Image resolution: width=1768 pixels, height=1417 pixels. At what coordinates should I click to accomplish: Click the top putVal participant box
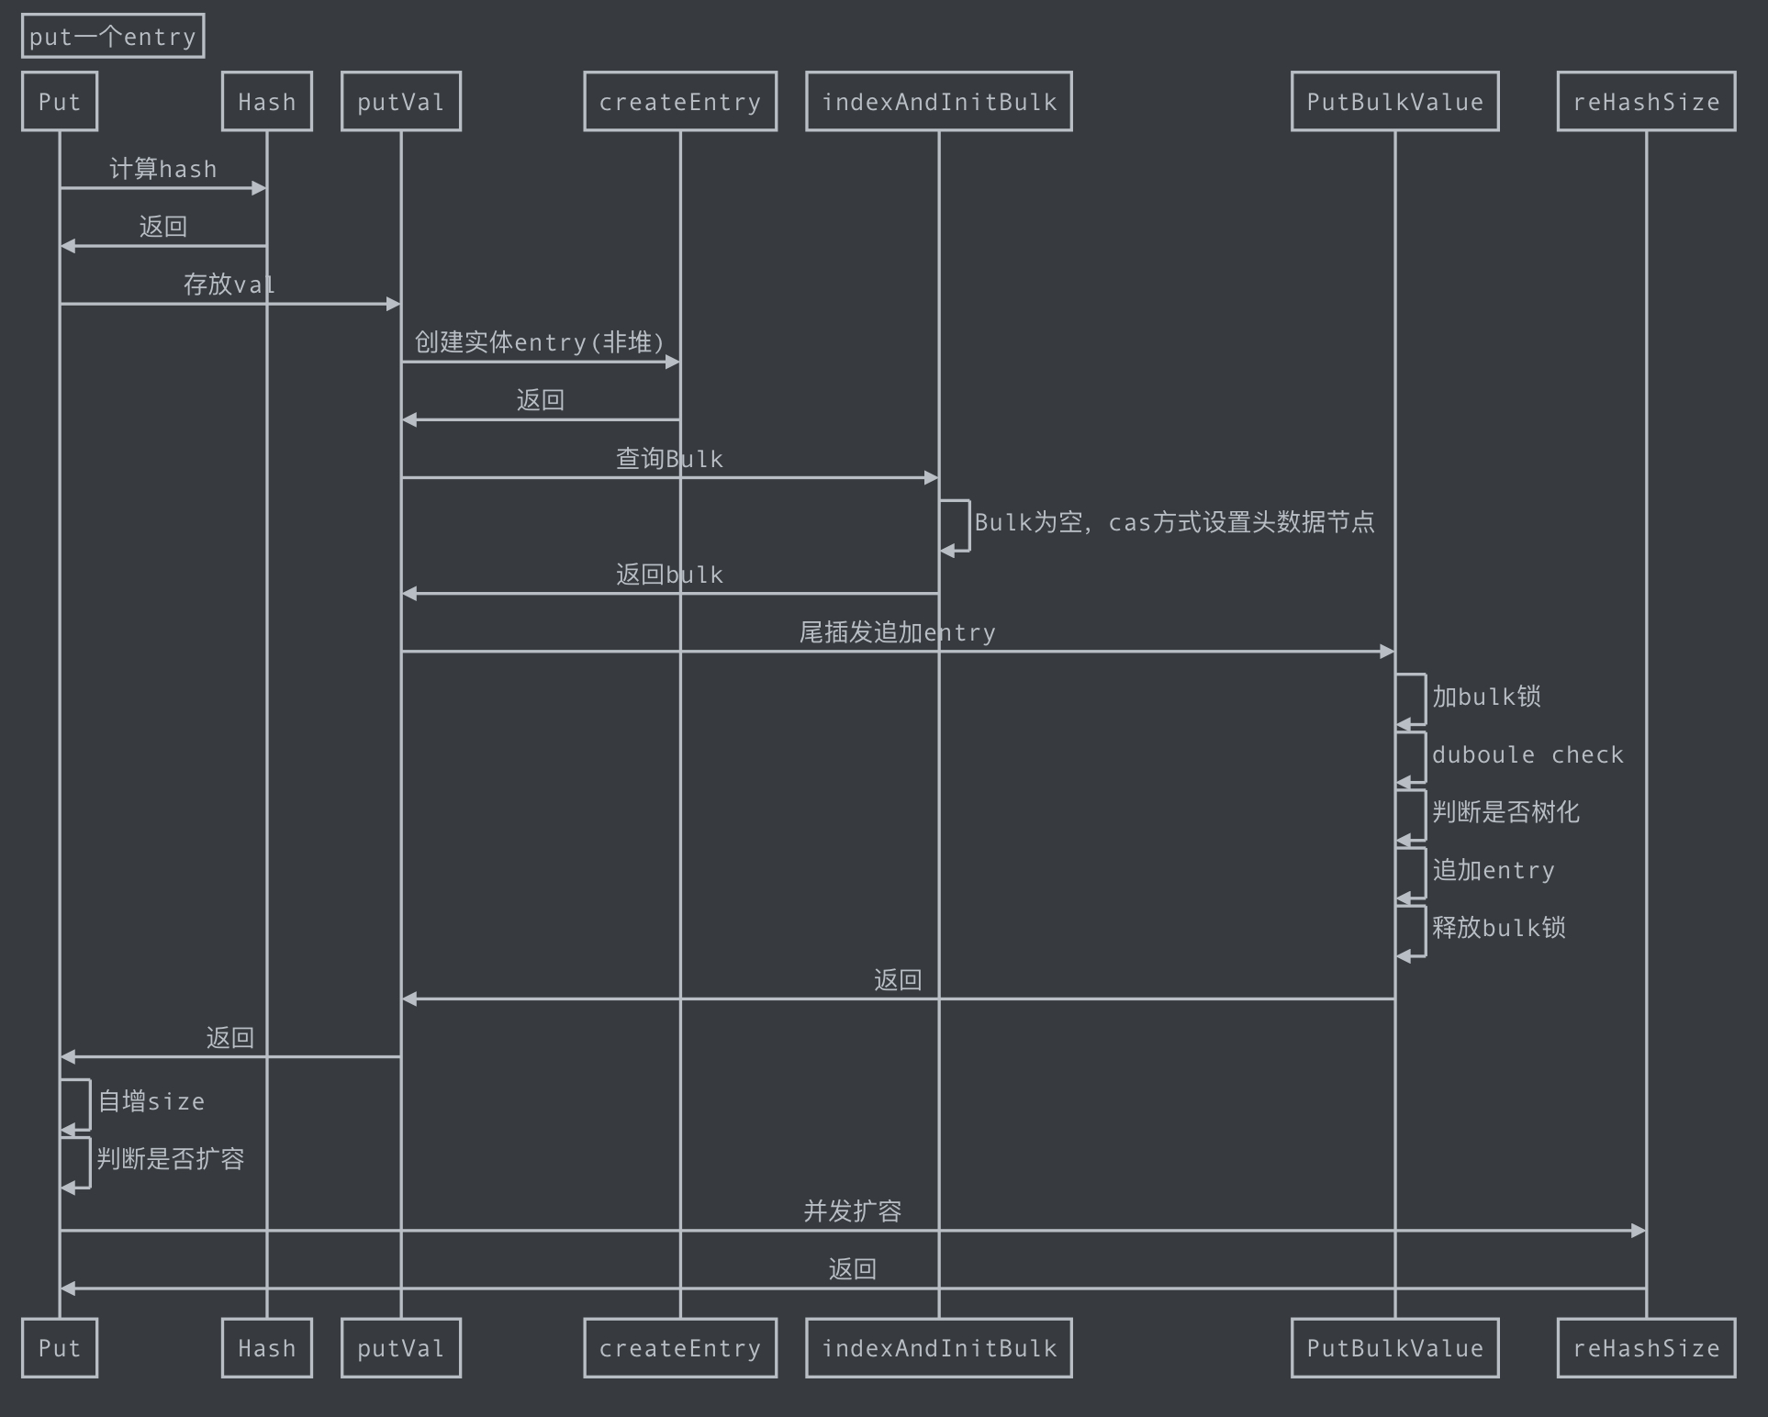coord(400,102)
